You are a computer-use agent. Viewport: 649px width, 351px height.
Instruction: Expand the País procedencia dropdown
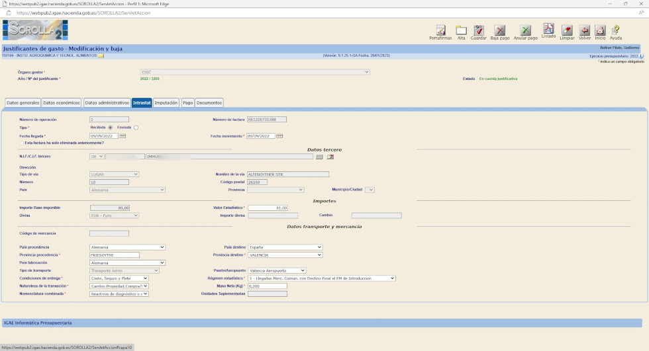(x=126, y=247)
